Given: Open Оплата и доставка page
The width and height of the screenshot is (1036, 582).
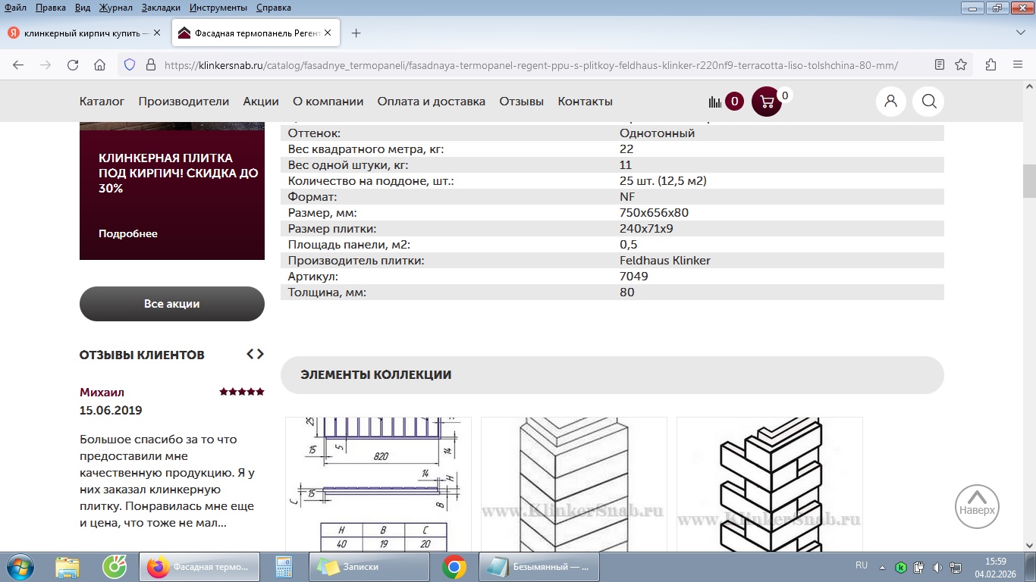Looking at the screenshot, I should 432,102.
